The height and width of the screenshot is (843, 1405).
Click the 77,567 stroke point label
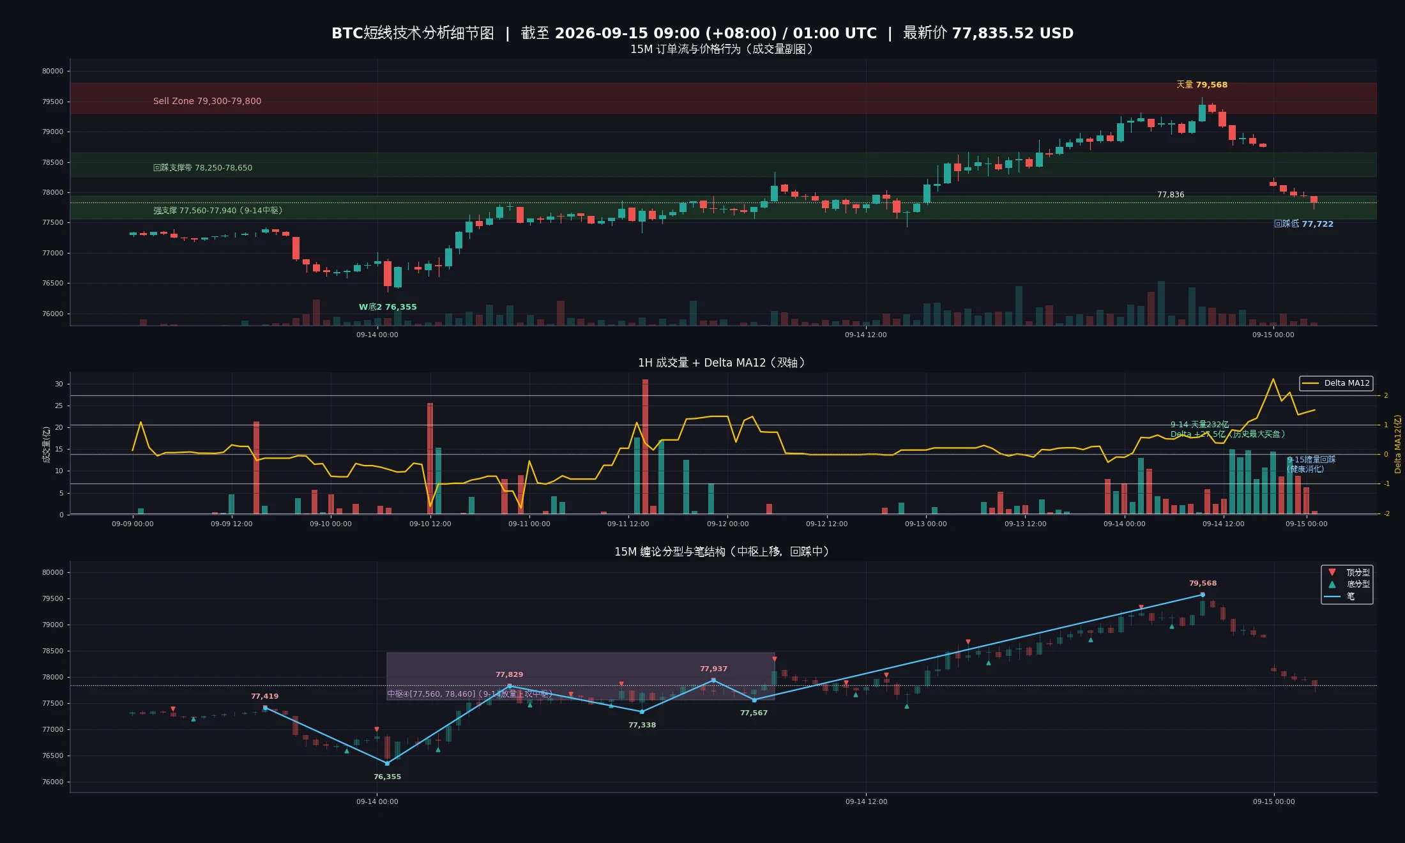coord(754,713)
